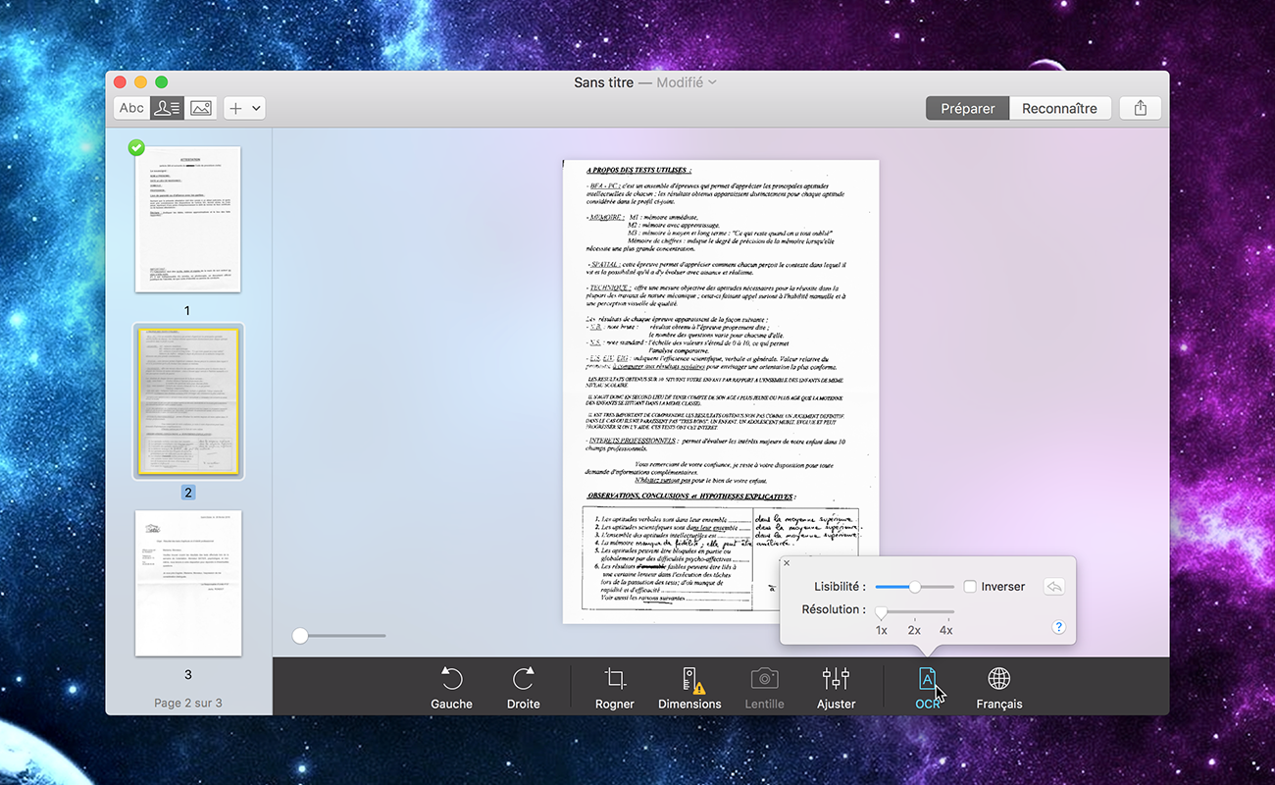Open the Dimensions tool

click(689, 688)
